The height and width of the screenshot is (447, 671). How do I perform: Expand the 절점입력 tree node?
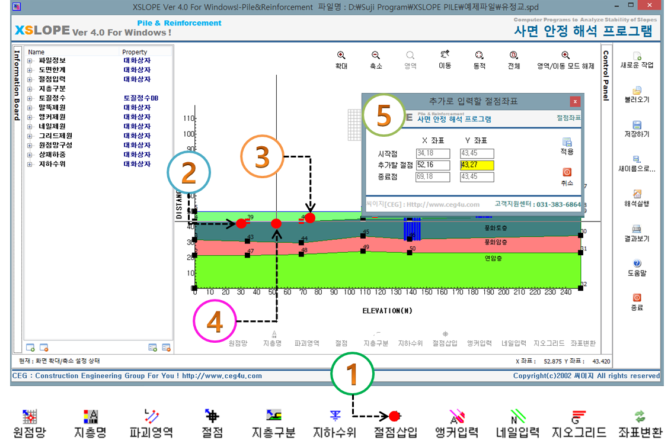tap(30, 79)
